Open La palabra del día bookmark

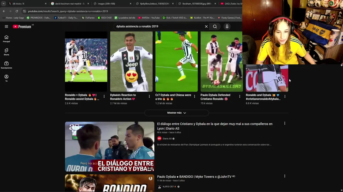point(125,18)
